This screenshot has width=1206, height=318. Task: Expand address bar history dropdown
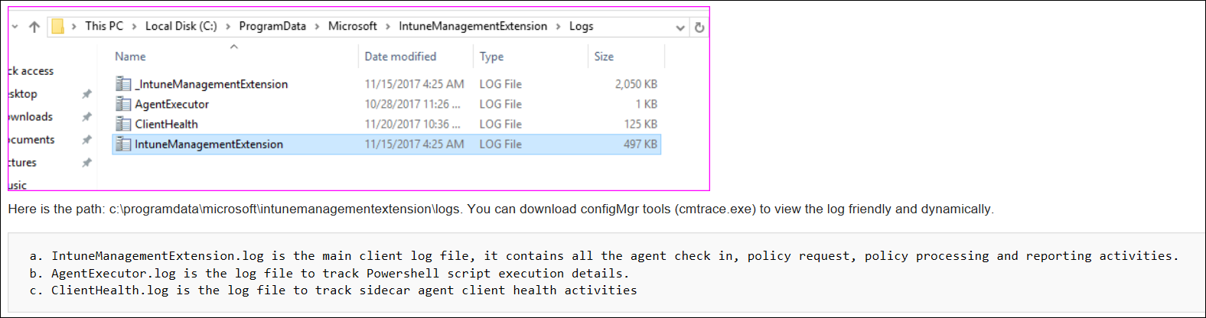(x=680, y=28)
